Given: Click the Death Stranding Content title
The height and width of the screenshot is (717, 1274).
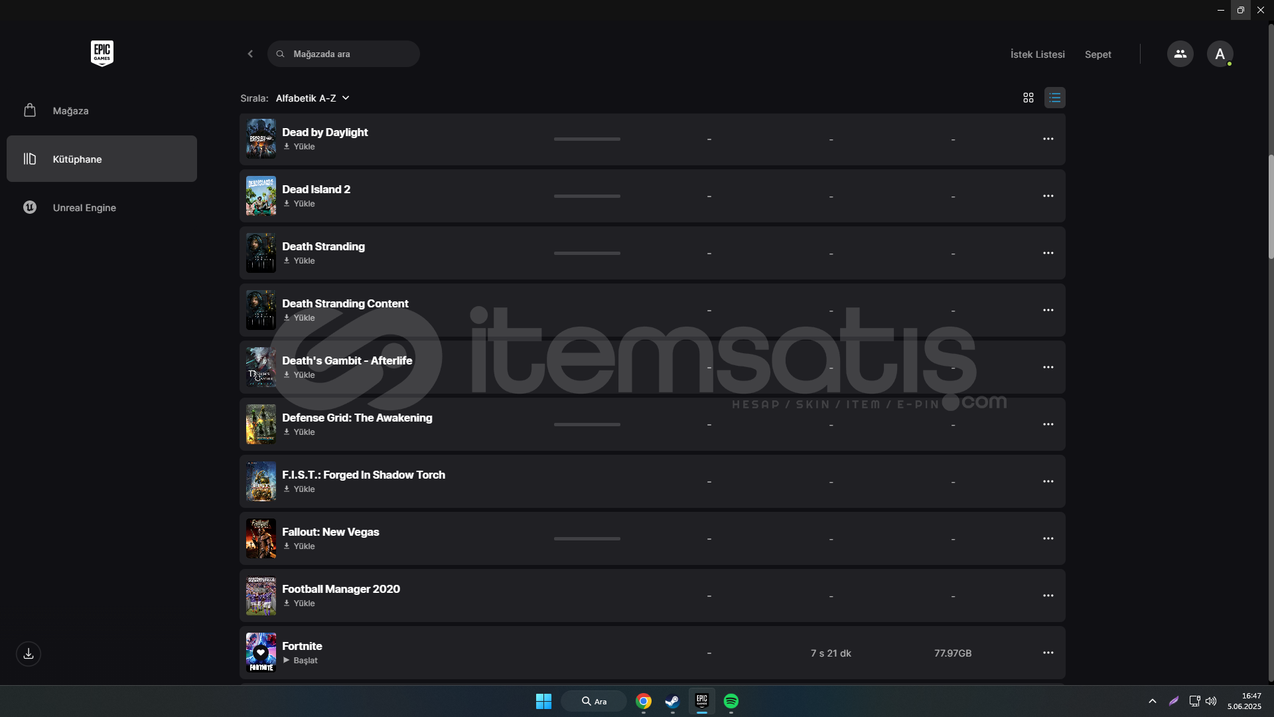Looking at the screenshot, I should pyautogui.click(x=345, y=303).
